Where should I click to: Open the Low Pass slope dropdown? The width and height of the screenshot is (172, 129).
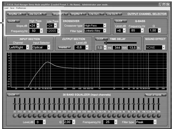tap(55, 25)
